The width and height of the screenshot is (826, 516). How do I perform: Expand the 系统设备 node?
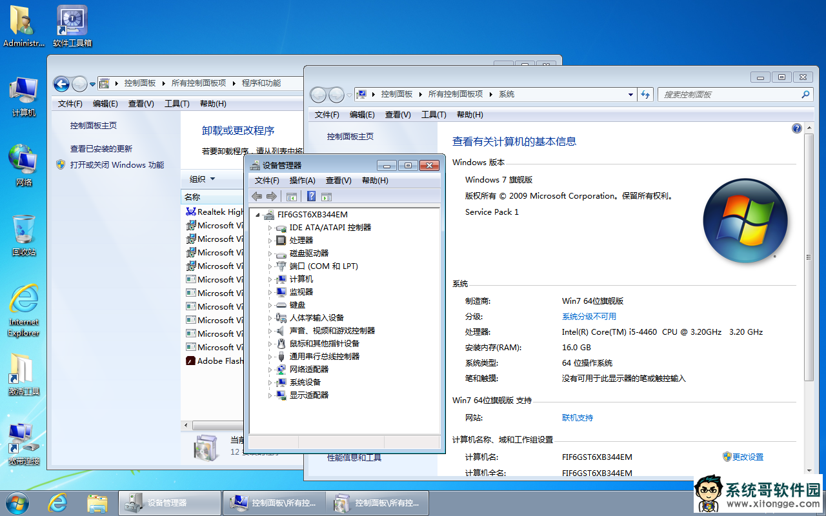270,382
